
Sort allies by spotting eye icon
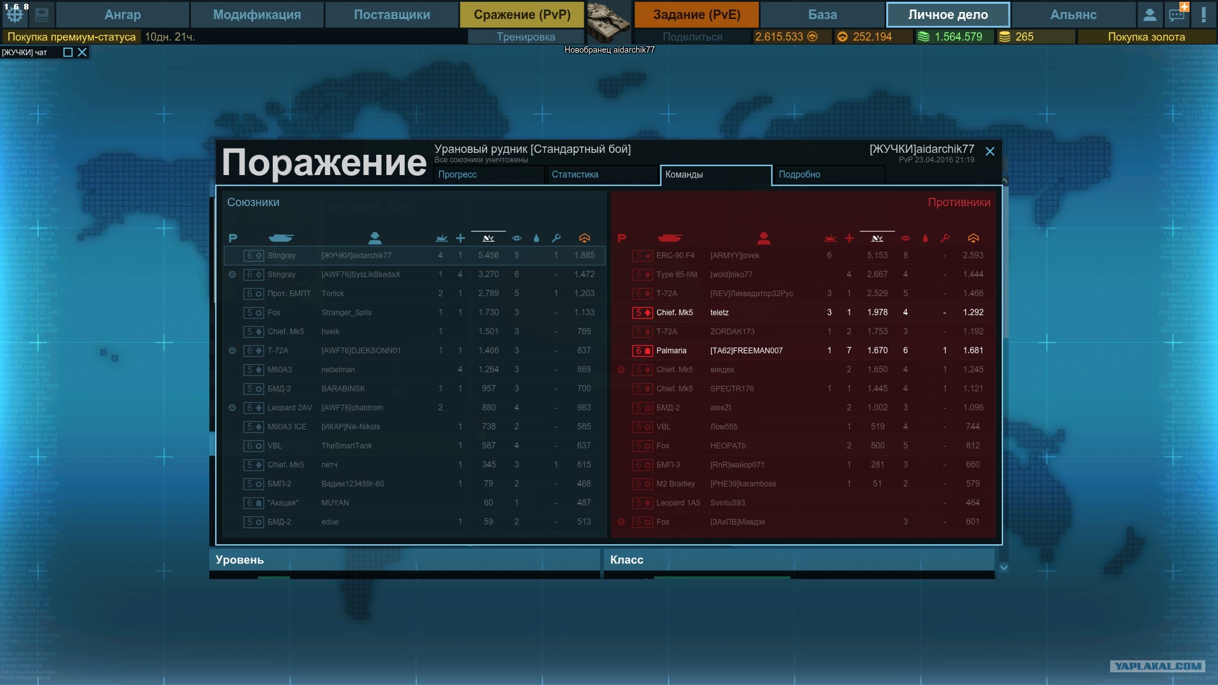[x=516, y=238]
